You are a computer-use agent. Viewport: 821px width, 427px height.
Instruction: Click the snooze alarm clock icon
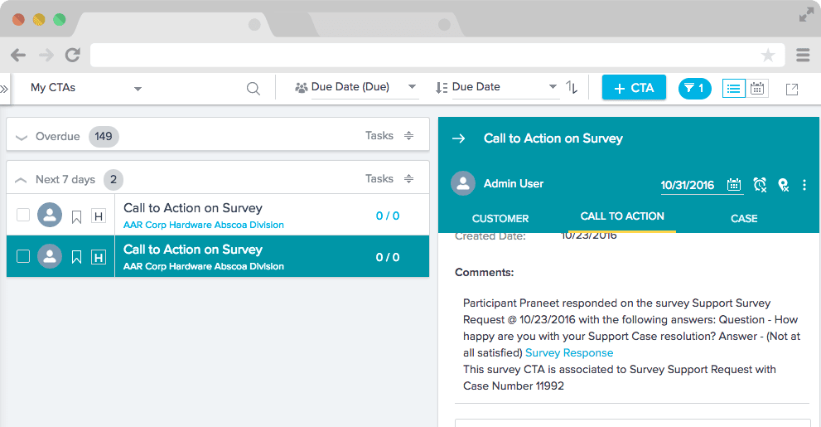[x=760, y=184]
